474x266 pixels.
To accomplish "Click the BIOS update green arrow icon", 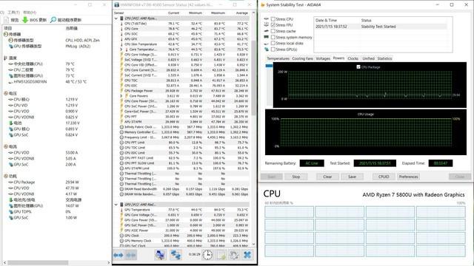I will pyautogui.click(x=25, y=20).
